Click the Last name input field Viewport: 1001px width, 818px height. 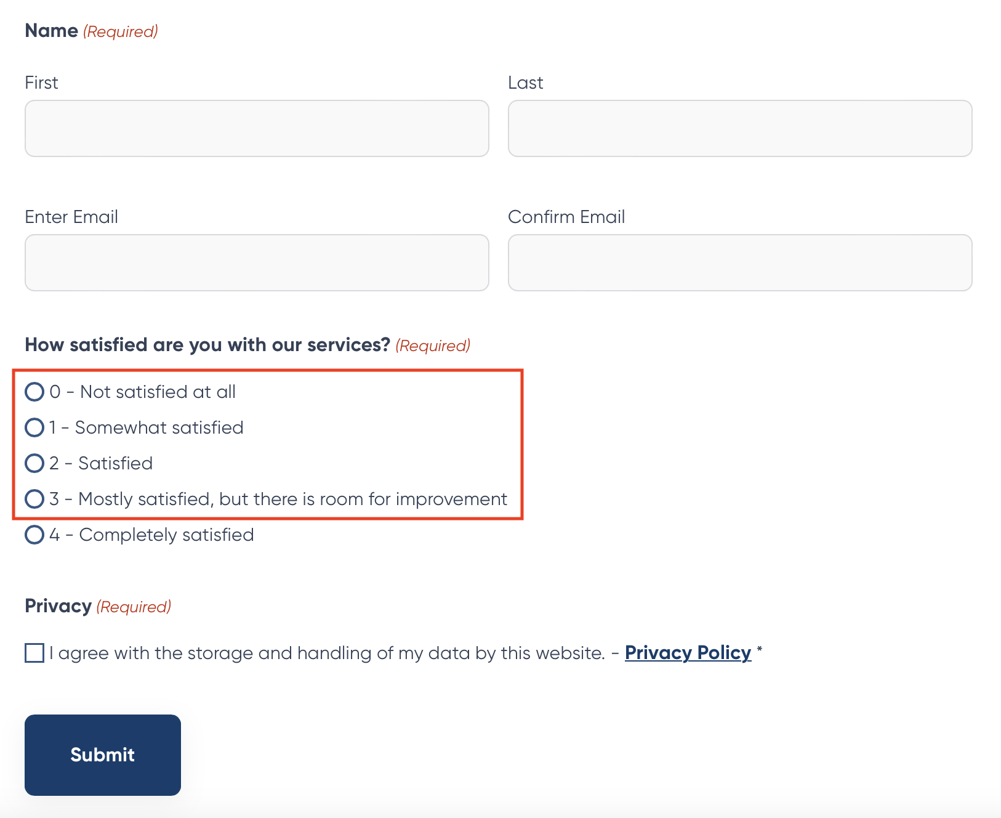pos(740,128)
